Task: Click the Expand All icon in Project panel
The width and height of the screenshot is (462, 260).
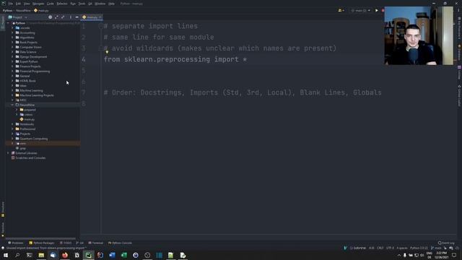Action: click(x=56, y=17)
